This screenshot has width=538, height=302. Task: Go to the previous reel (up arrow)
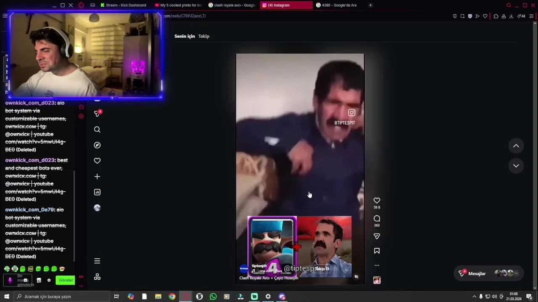(516, 146)
